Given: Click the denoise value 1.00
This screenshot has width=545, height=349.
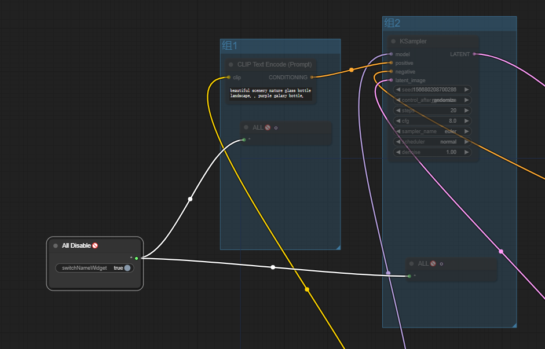Looking at the screenshot, I should [x=451, y=152].
